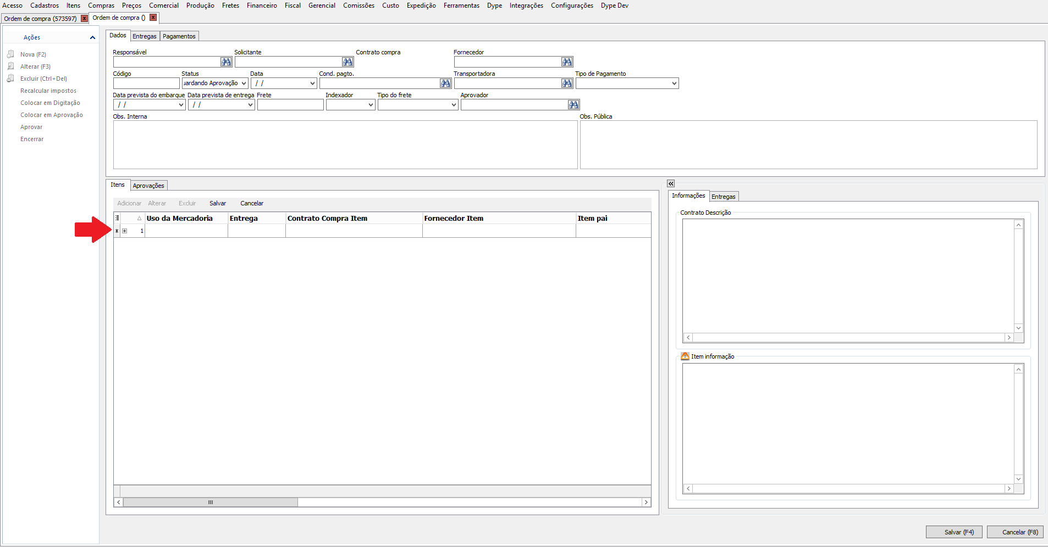Screen dimensions: 1048x547
Task: Open the Configurações menu
Action: 572,5
